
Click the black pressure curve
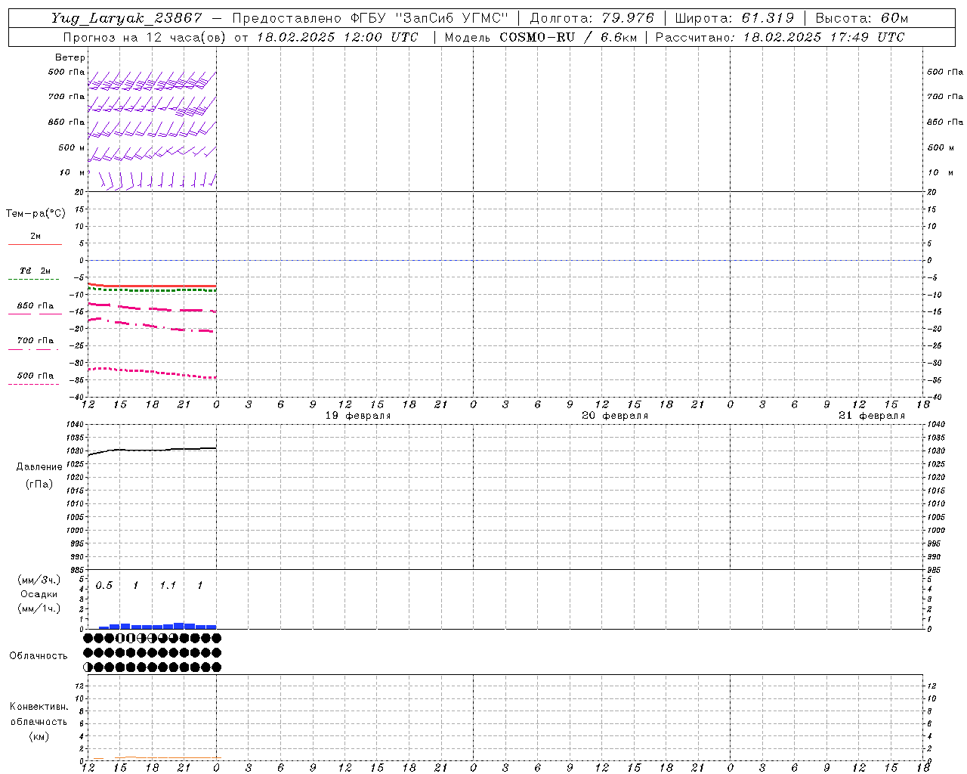[153, 450]
